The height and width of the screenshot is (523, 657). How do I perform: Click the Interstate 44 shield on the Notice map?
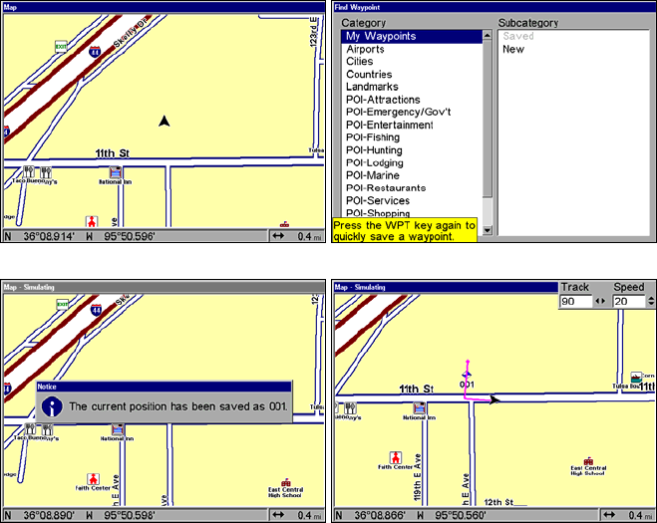click(x=96, y=310)
